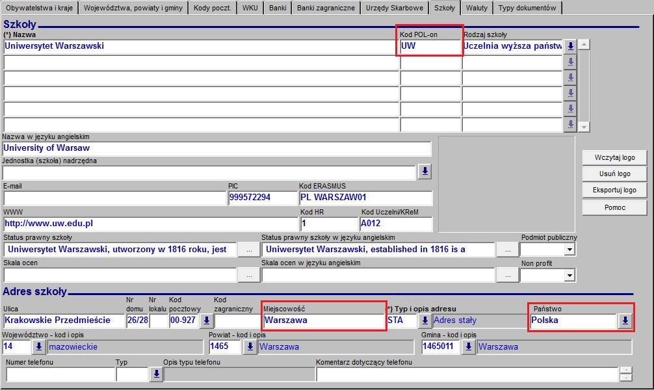Image resolution: width=654 pixels, height=390 pixels.
Task: Open the Urzędy Skarbowe tab
Action: click(394, 8)
